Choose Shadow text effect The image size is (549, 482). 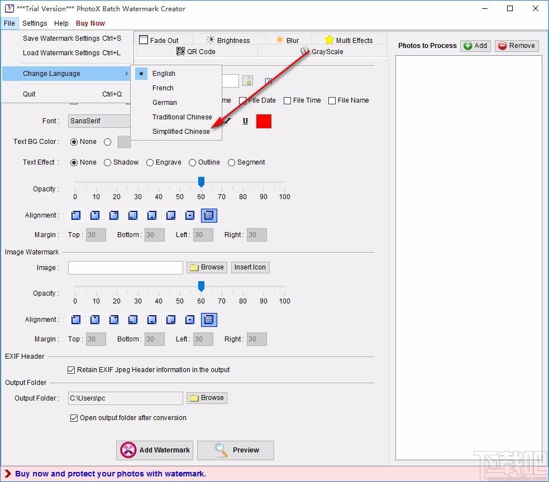click(x=107, y=163)
